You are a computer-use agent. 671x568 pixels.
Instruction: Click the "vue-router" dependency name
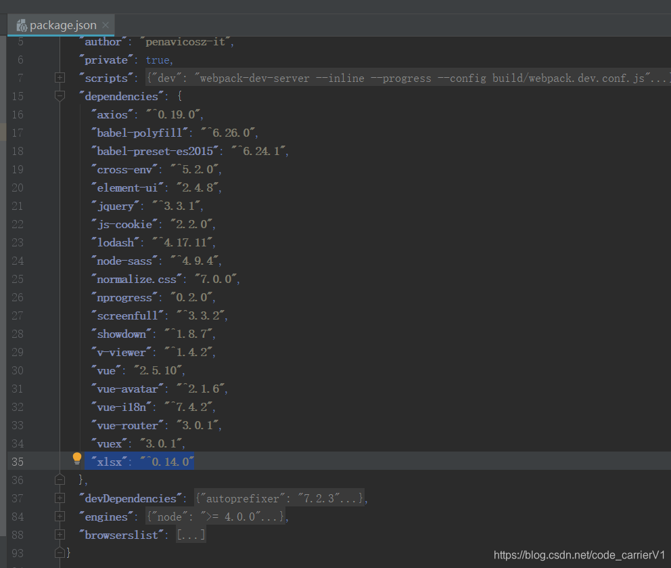(x=128, y=425)
